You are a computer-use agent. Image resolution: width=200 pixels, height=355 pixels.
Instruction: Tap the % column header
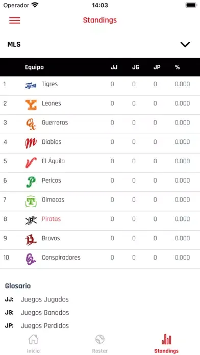pyautogui.click(x=178, y=67)
